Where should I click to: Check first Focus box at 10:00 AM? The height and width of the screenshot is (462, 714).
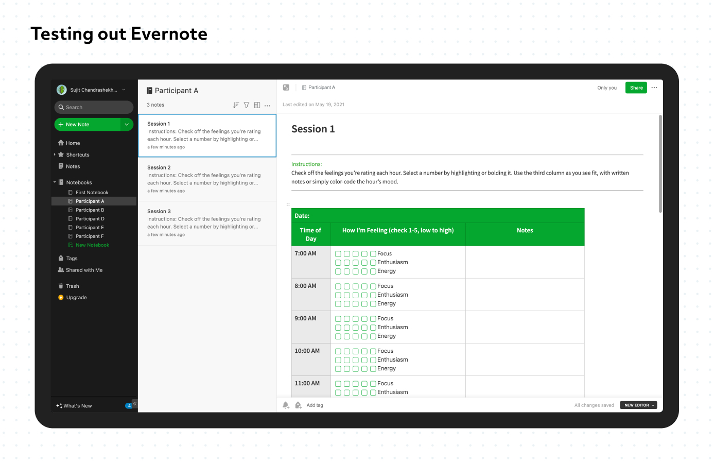coord(338,351)
